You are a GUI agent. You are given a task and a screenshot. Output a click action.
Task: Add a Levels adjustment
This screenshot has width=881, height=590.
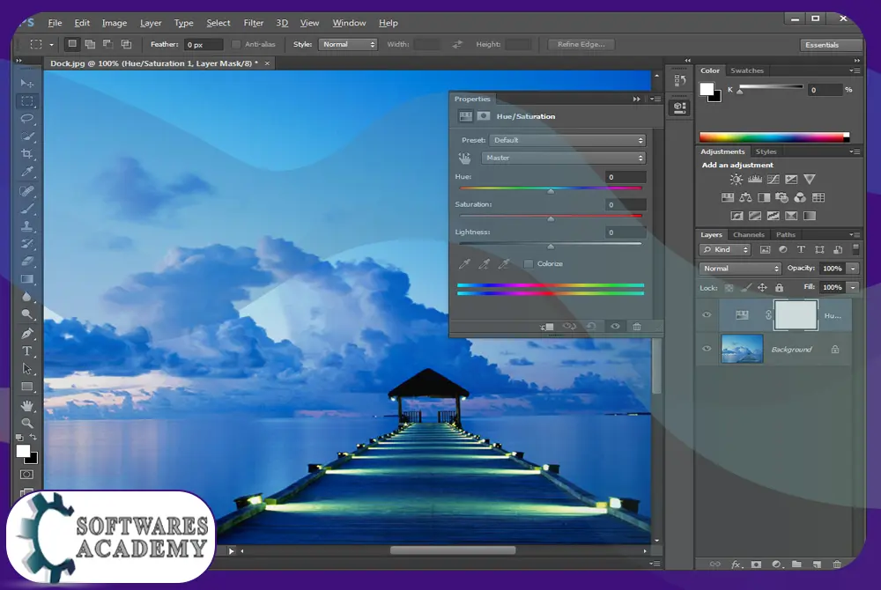pos(755,180)
